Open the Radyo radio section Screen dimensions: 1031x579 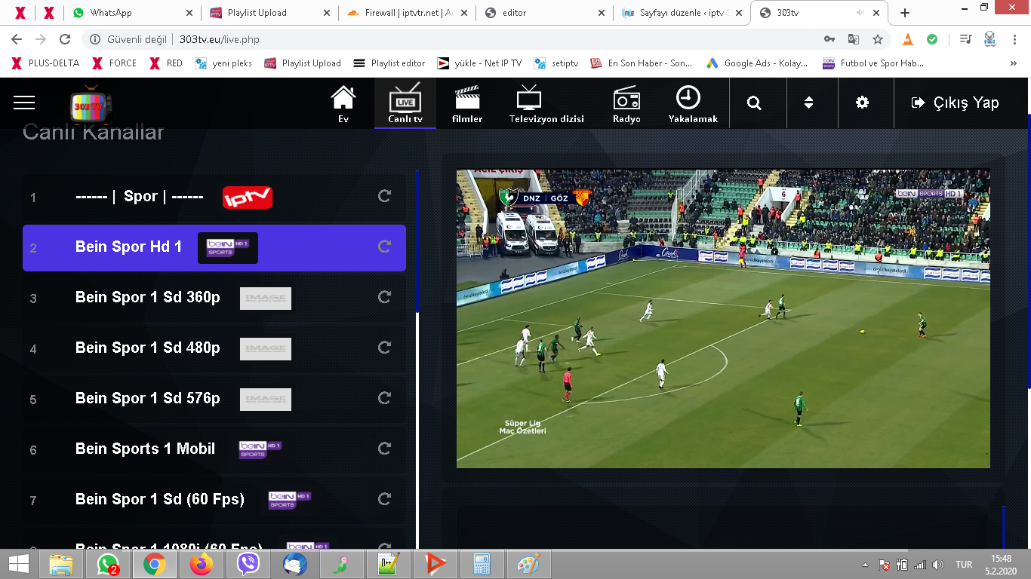coord(626,103)
